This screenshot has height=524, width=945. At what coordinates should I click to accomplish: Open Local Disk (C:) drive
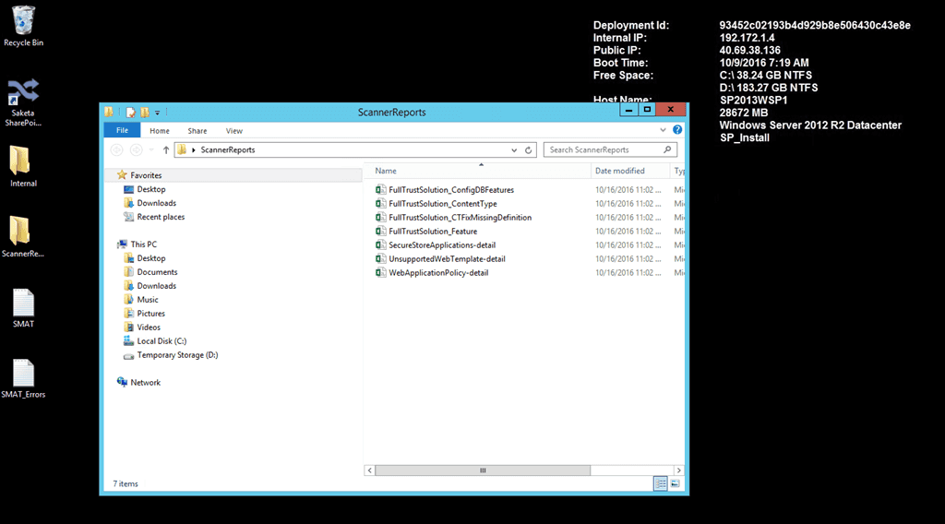pyautogui.click(x=161, y=341)
